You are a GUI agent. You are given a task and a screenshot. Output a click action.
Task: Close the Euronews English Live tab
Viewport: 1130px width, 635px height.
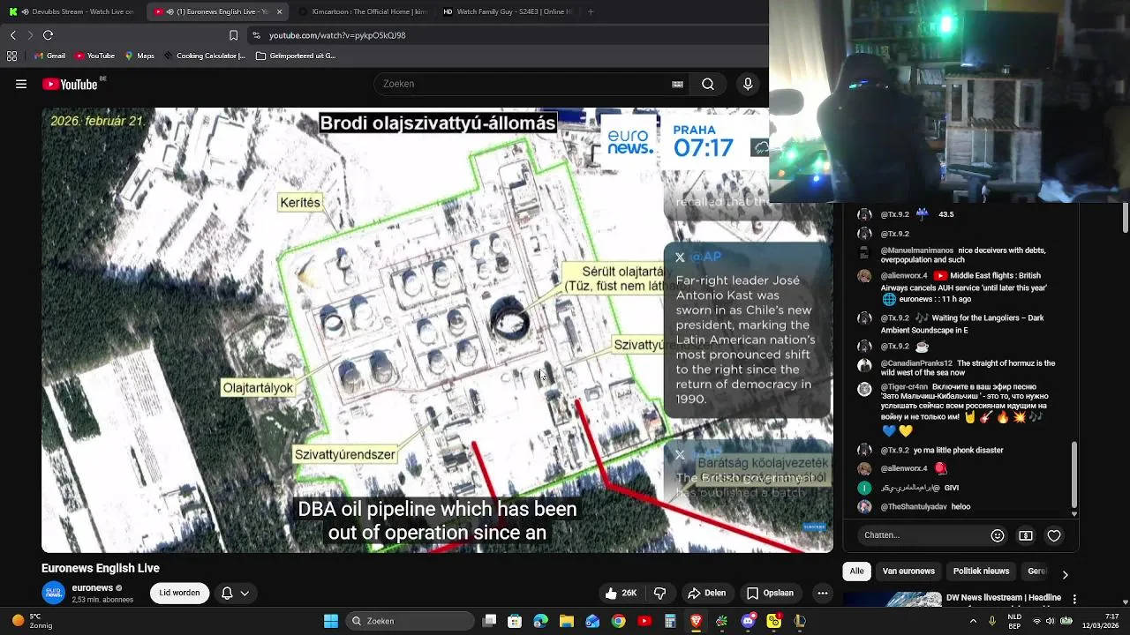click(x=280, y=11)
